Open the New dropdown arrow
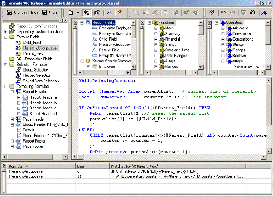273x197 pixels. [x=78, y=13]
